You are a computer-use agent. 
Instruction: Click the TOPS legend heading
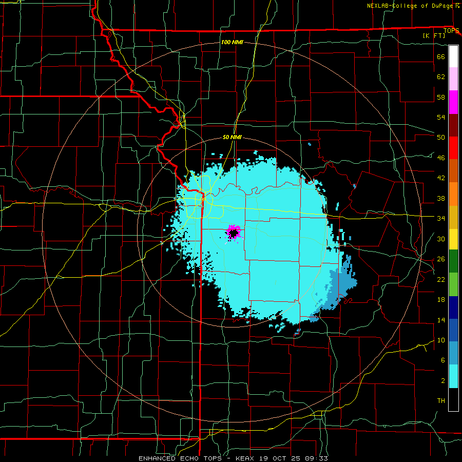click(451, 31)
